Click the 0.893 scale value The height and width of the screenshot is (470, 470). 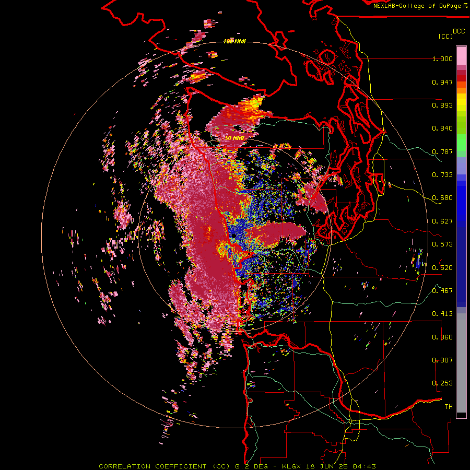442,105
